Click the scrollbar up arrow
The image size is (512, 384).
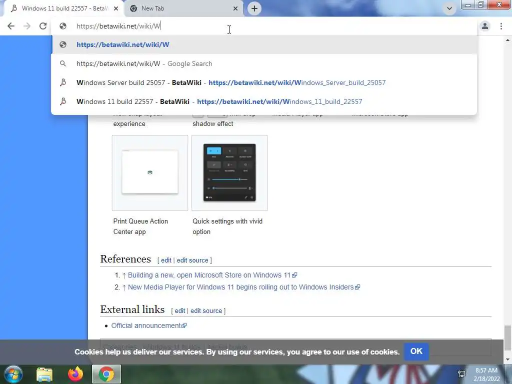click(507, 40)
